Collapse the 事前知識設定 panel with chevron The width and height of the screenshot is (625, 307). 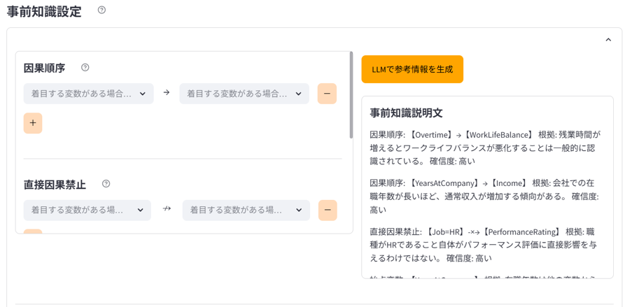tap(608, 39)
